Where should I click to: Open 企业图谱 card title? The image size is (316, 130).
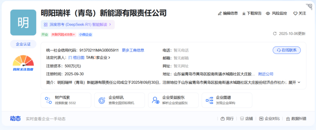tap(224, 98)
